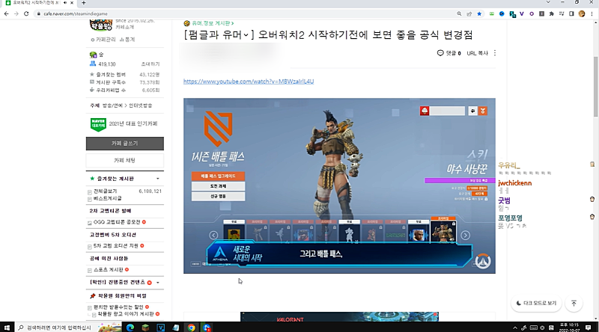Click the Valorant image below the post
This screenshot has height=332, width=599.
click(x=339, y=317)
